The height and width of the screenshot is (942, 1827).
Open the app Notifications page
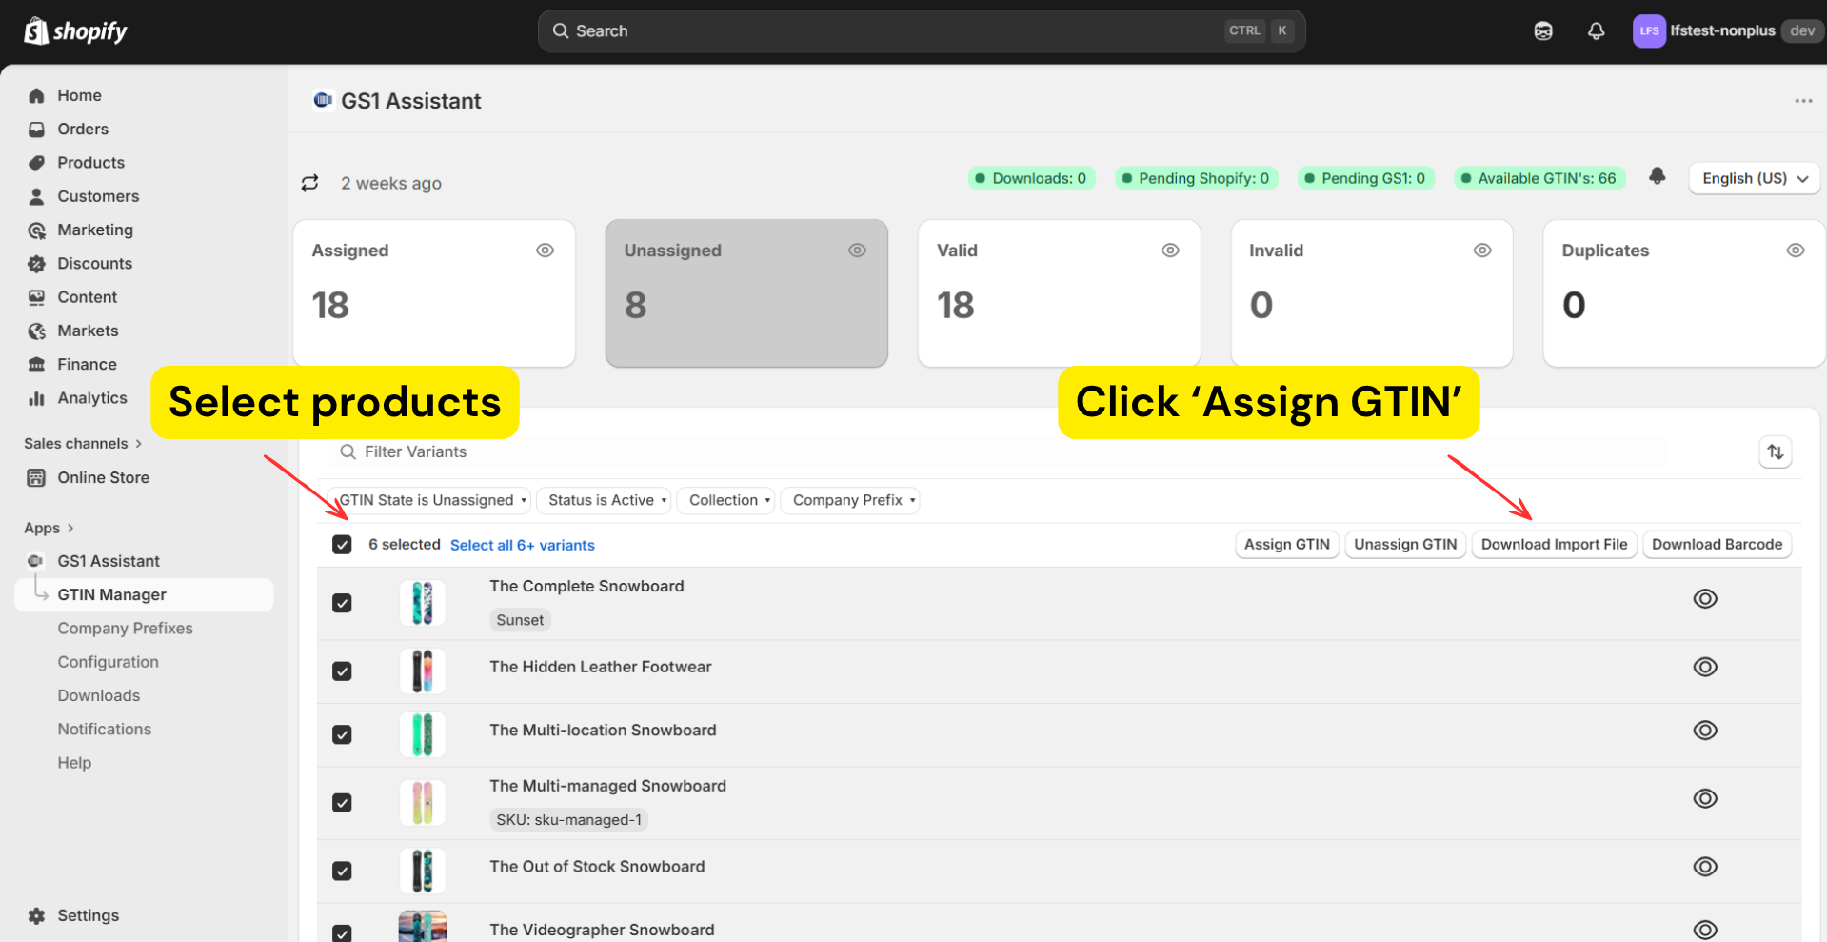(104, 729)
